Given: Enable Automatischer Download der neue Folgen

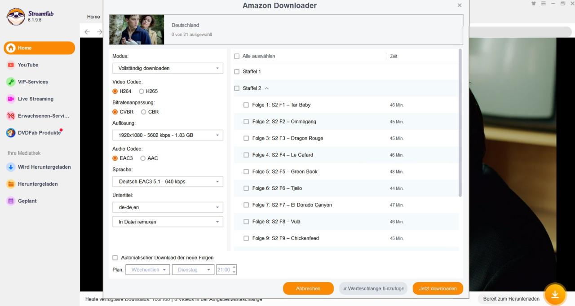Looking at the screenshot, I should (x=115, y=258).
